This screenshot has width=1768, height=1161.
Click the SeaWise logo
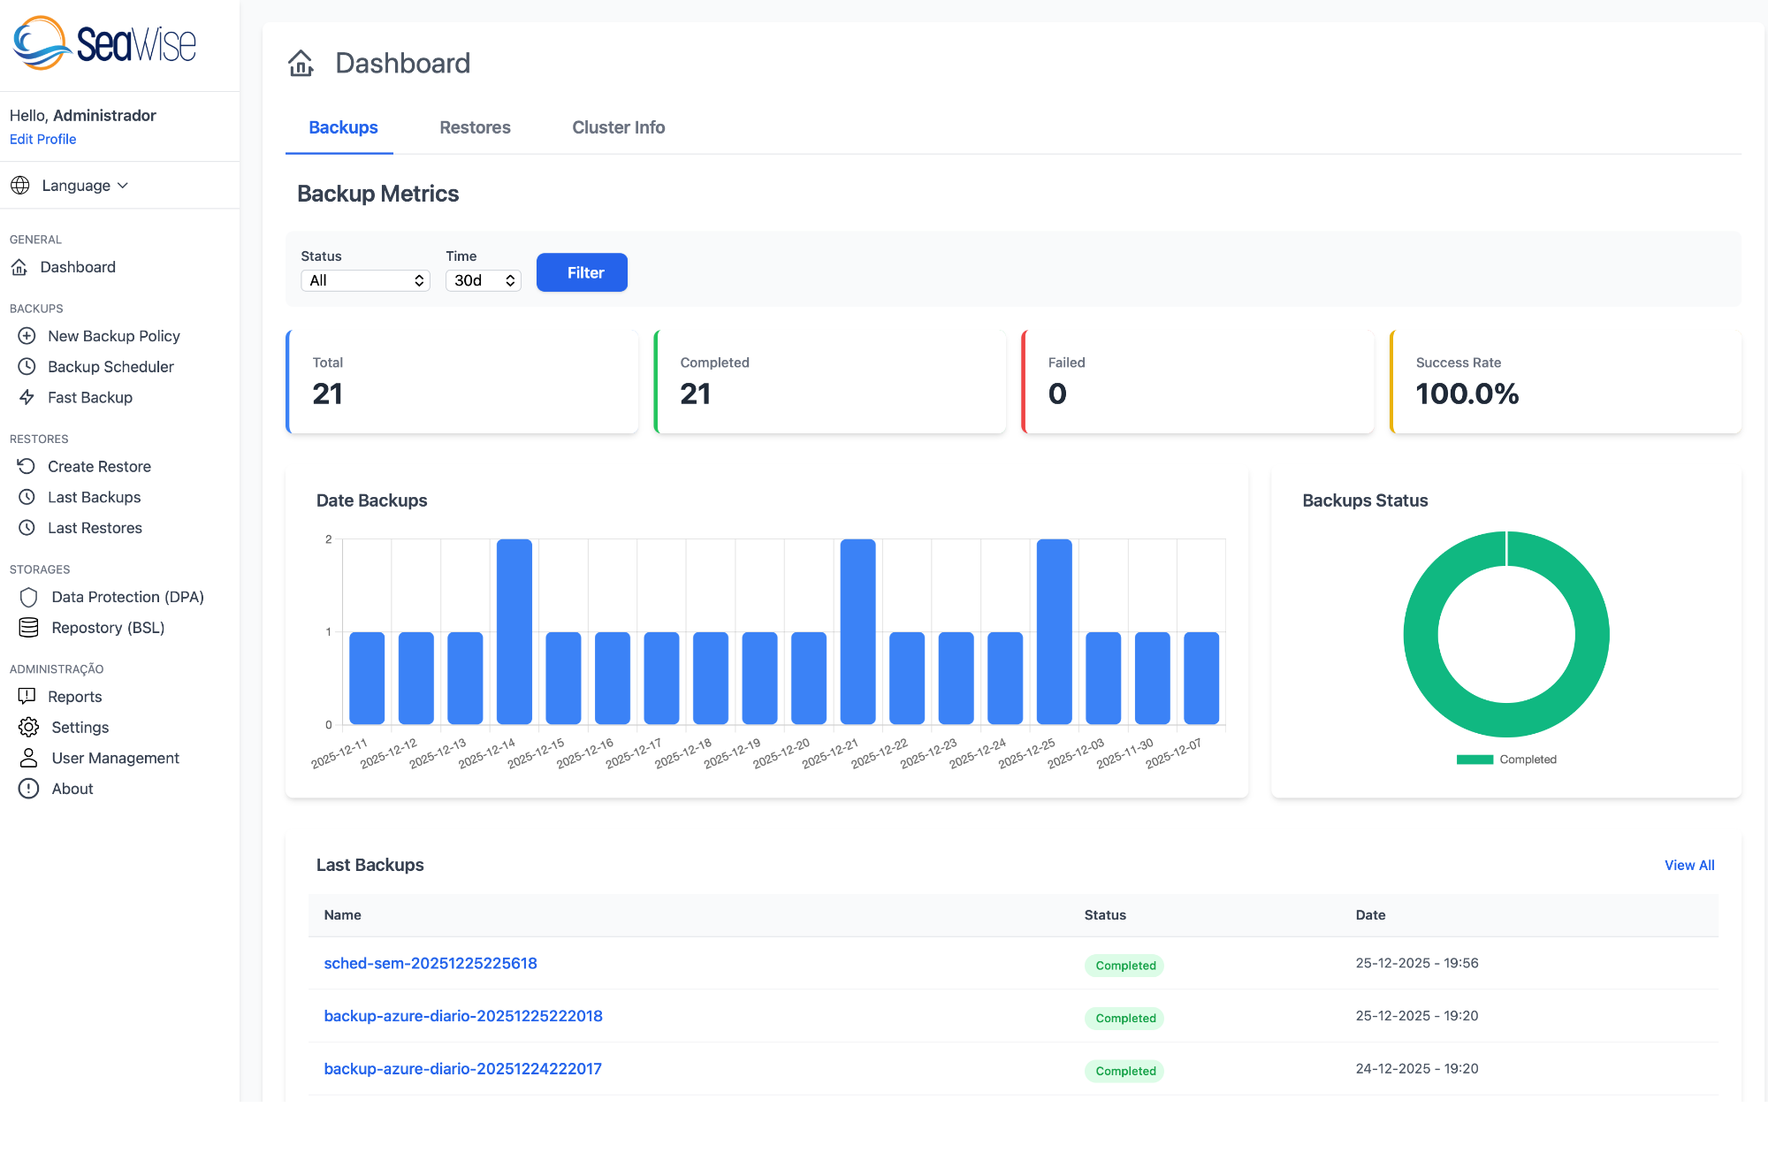pyautogui.click(x=102, y=42)
